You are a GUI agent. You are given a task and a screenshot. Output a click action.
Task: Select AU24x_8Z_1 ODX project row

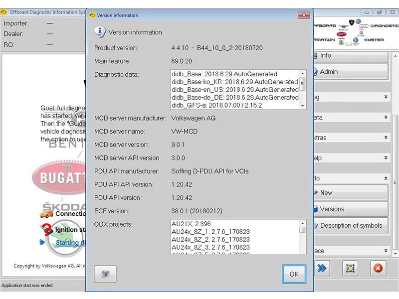pos(210,232)
